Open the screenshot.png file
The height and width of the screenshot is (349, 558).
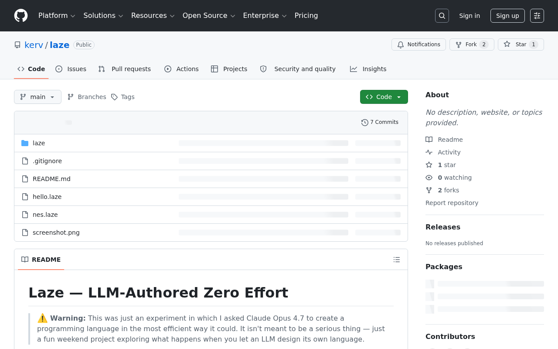point(56,233)
